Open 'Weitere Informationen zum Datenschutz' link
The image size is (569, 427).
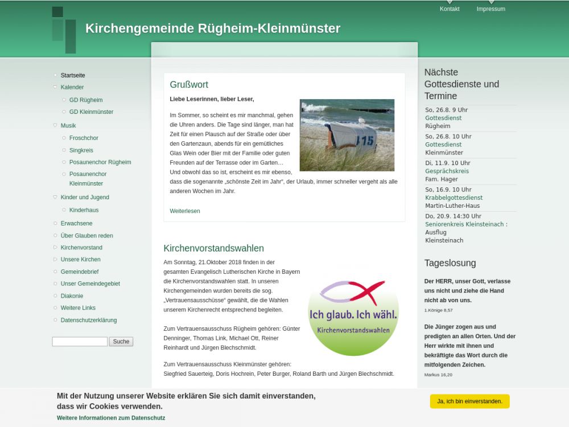pyautogui.click(x=111, y=418)
